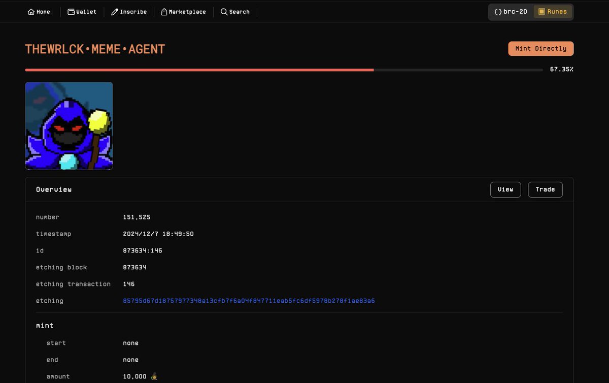Open the etching transaction hash link
The image size is (609, 383).
[249, 301]
